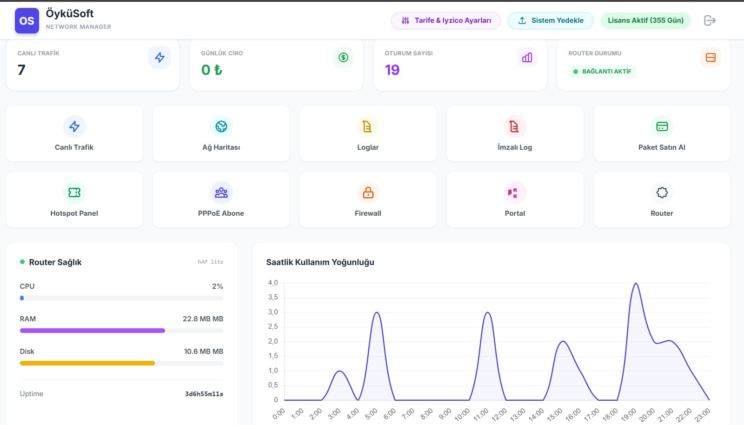Click the Oturum Sayısı stat card
Image resolution: width=744 pixels, height=425 pixels.
point(460,65)
